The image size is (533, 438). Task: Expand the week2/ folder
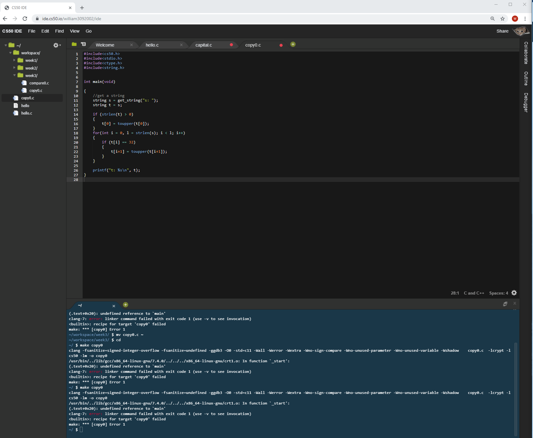pyautogui.click(x=14, y=68)
